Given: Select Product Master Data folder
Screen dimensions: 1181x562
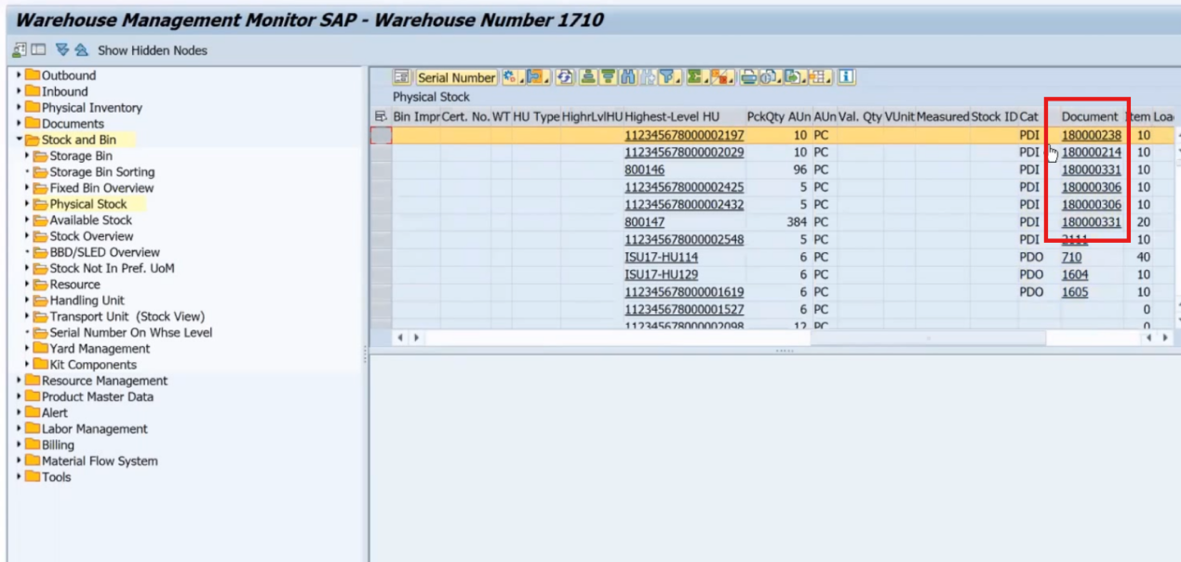Looking at the screenshot, I should (98, 396).
